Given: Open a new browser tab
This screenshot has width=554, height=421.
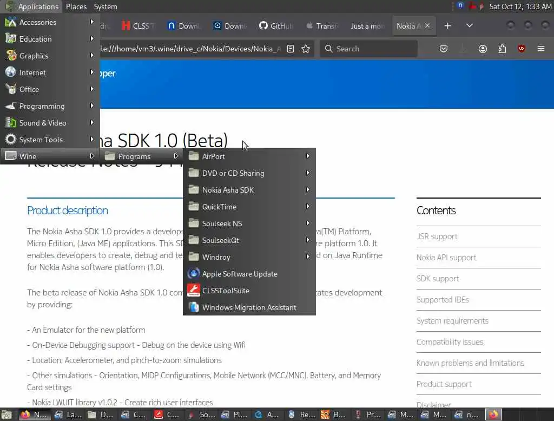Looking at the screenshot, I should 447,26.
